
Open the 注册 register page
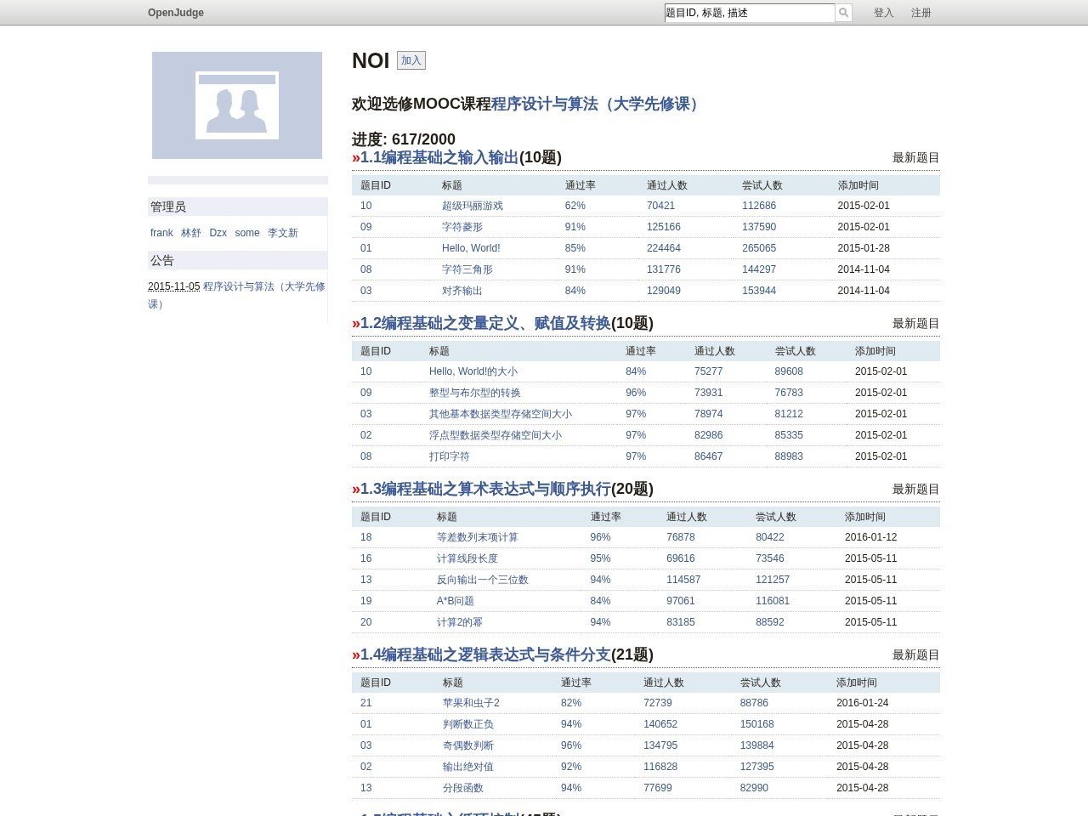click(x=921, y=13)
